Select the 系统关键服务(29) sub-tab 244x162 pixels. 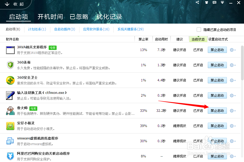tap(130, 29)
